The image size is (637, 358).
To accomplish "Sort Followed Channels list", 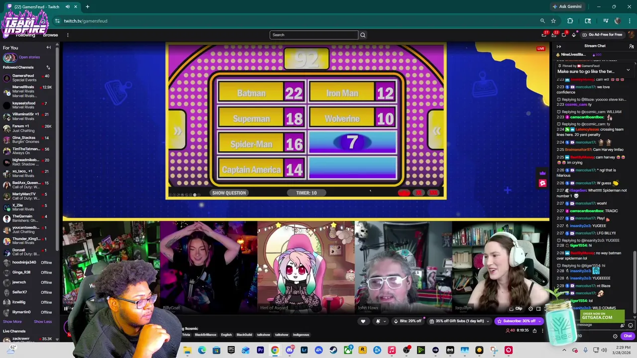I will pyautogui.click(x=48, y=67).
